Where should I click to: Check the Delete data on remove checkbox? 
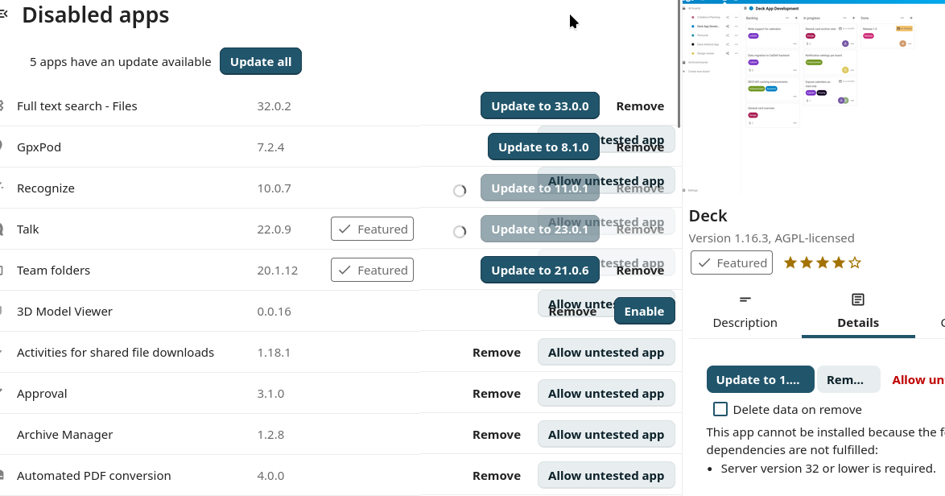coord(720,409)
